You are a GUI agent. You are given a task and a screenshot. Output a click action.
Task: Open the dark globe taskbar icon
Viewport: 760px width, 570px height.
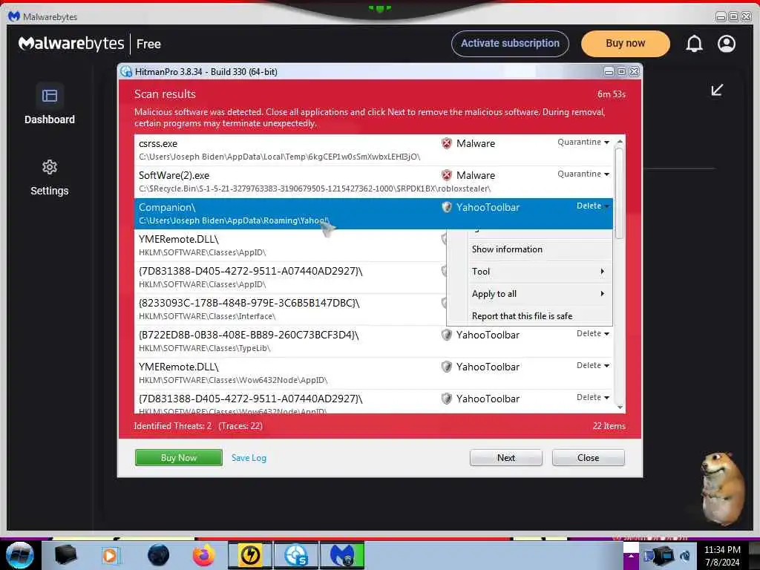point(158,555)
